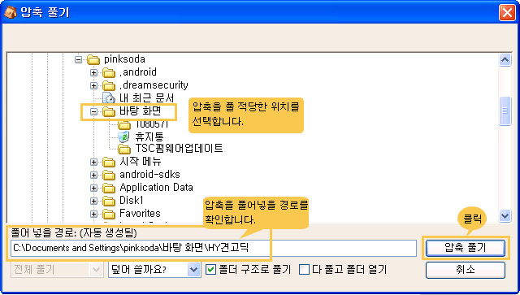Select the 바탕 화면 tree label
Image resolution: width=520 pixels, height=295 pixels.
141,111
